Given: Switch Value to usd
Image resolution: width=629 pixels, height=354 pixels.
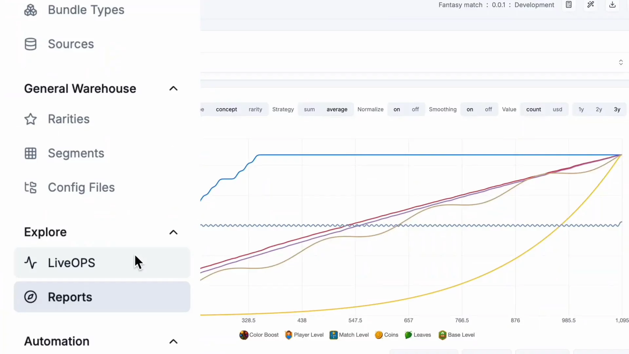Looking at the screenshot, I should 557,109.
